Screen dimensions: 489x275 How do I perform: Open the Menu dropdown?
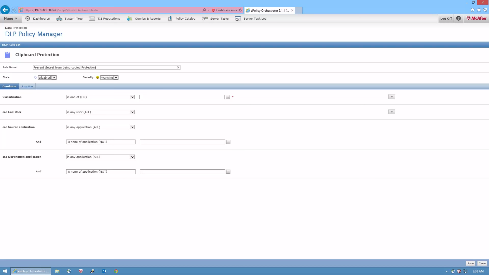pyautogui.click(x=10, y=19)
